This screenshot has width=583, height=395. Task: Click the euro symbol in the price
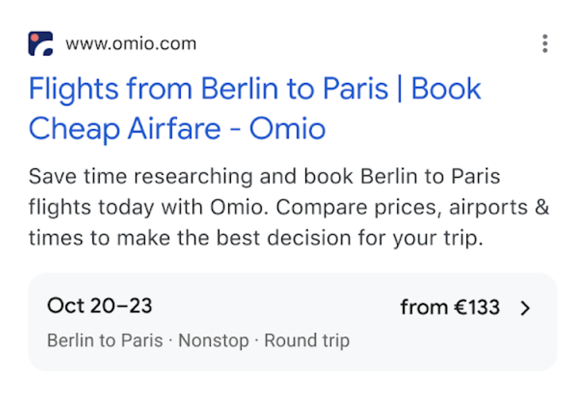pos(463,308)
